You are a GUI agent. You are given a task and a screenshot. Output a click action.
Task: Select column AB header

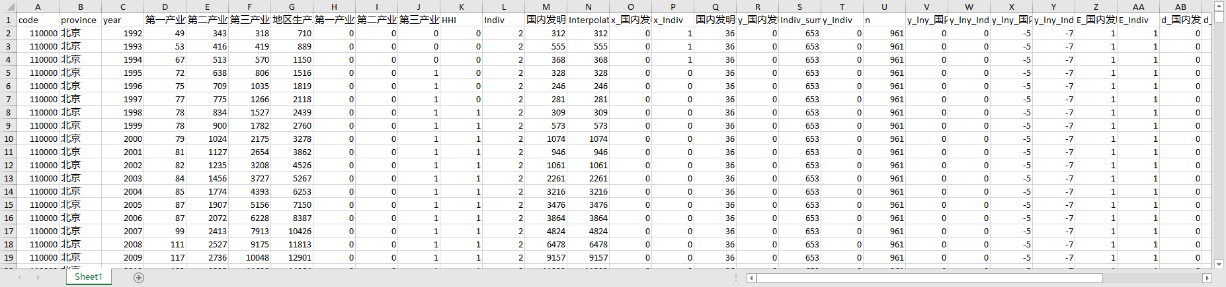[1180, 7]
